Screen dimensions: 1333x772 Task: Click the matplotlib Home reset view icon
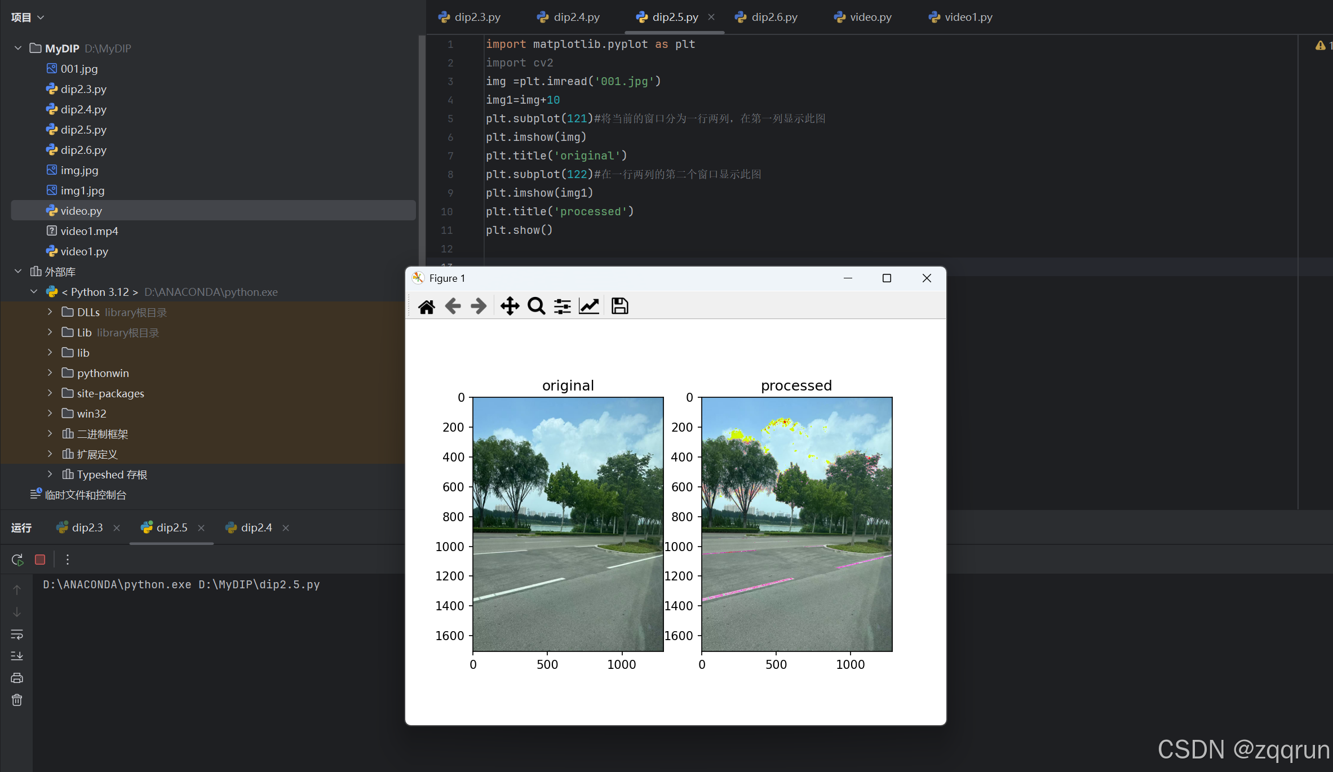426,306
